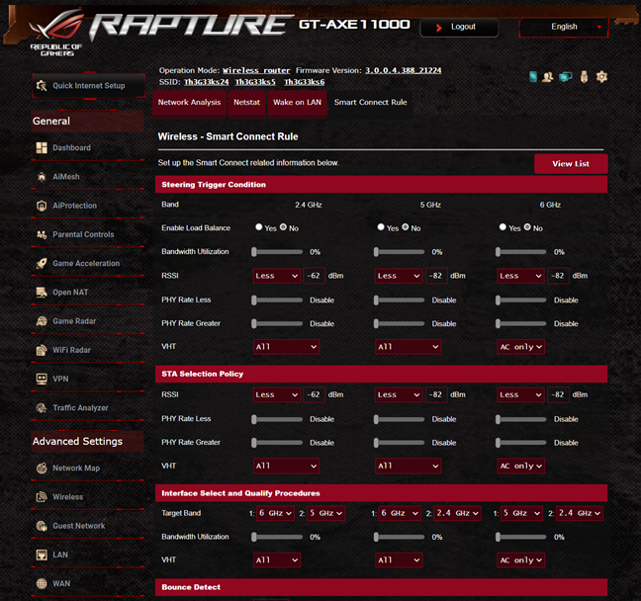Switch to Smart Connect Rule tab
This screenshot has width=641, height=601.
click(370, 103)
